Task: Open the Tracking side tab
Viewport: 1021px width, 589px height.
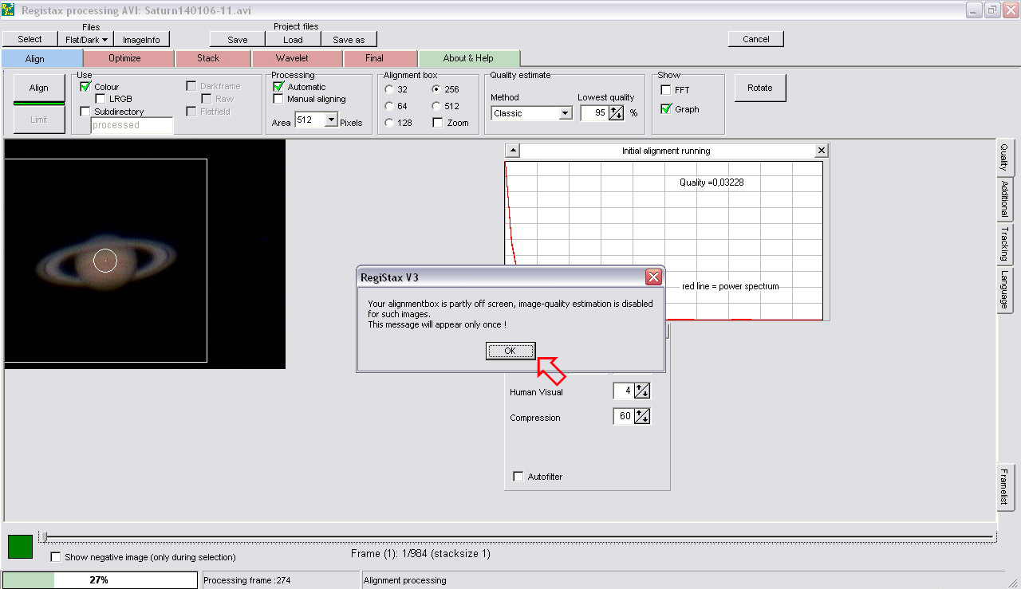Action: 1004,244
